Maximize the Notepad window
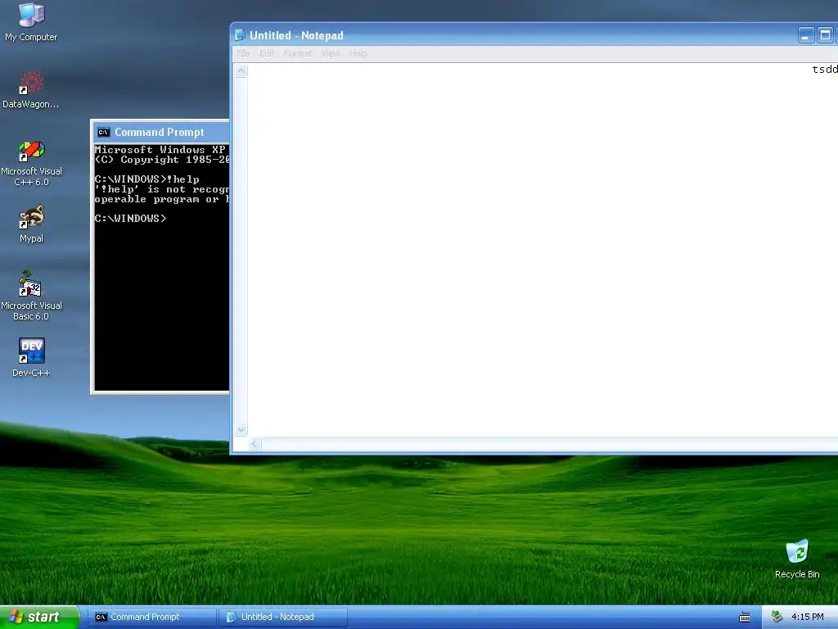838x629 pixels. click(825, 35)
